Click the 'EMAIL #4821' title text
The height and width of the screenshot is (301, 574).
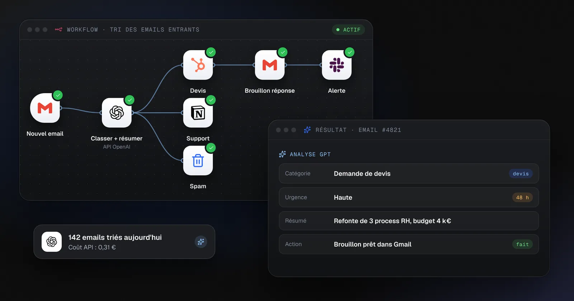[x=380, y=130]
